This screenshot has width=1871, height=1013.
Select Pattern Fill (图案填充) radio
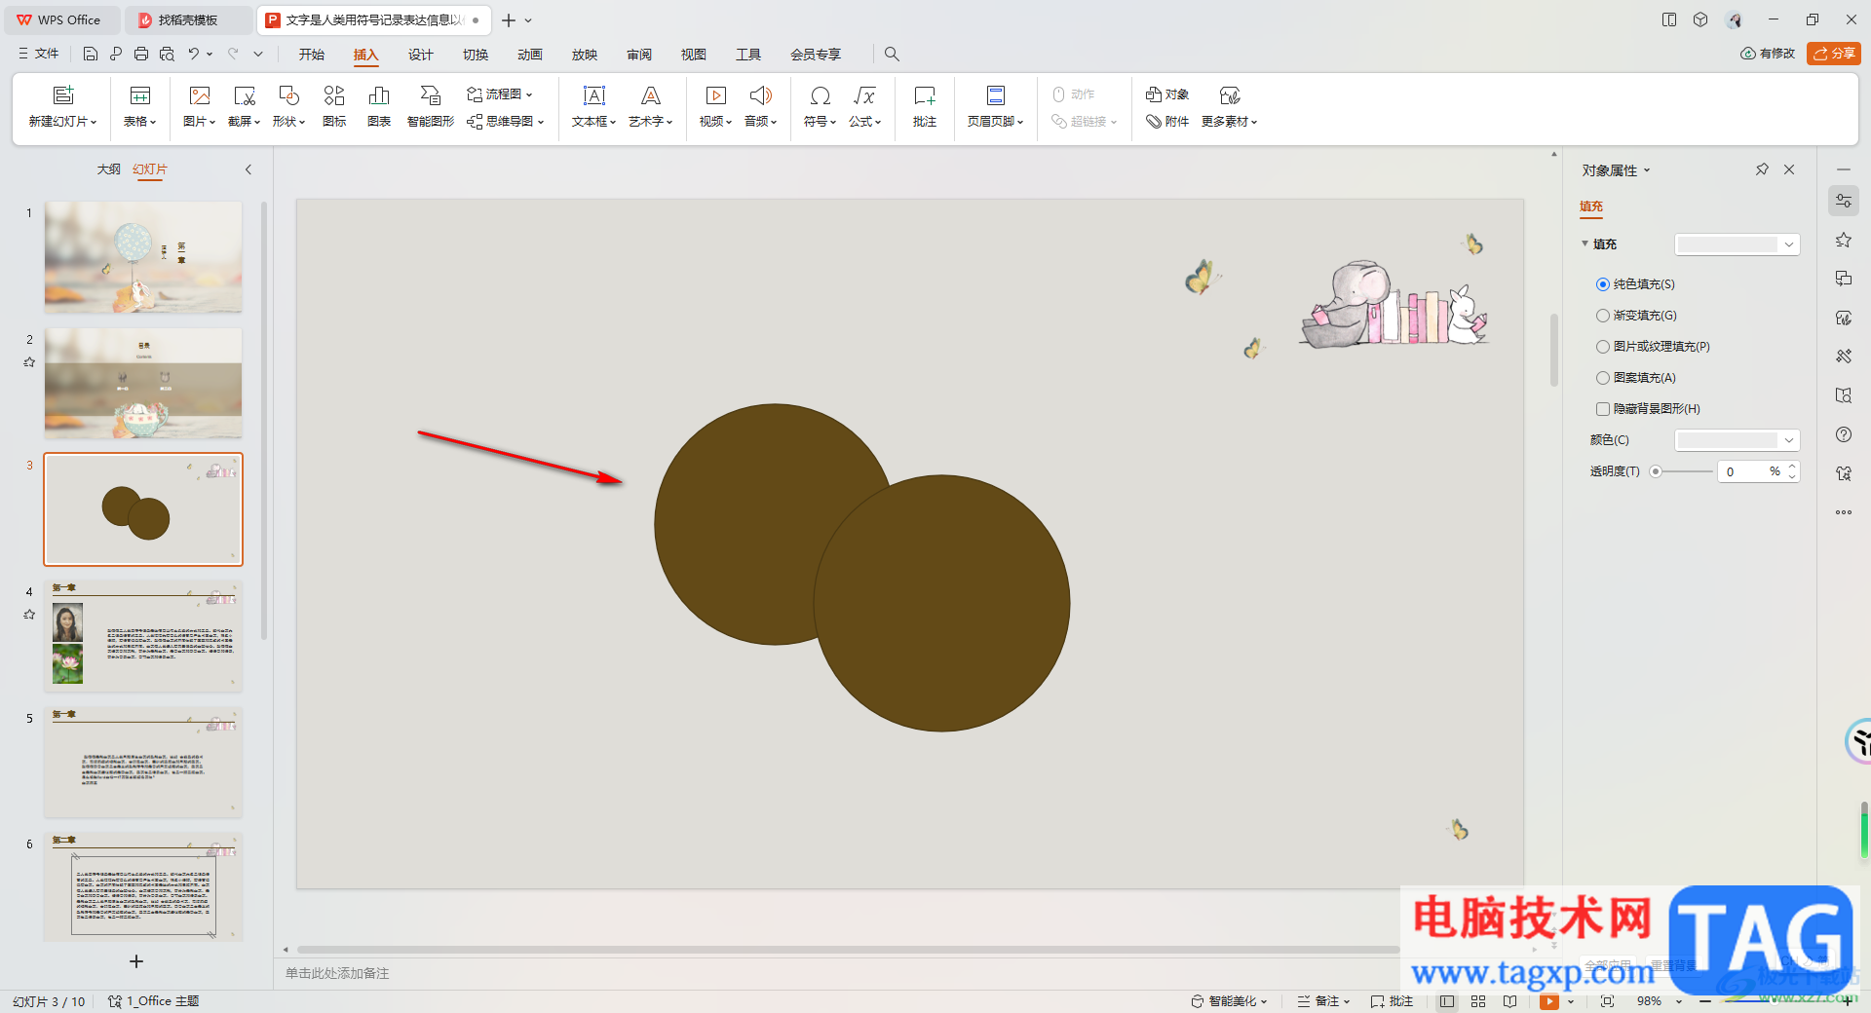click(x=1603, y=378)
